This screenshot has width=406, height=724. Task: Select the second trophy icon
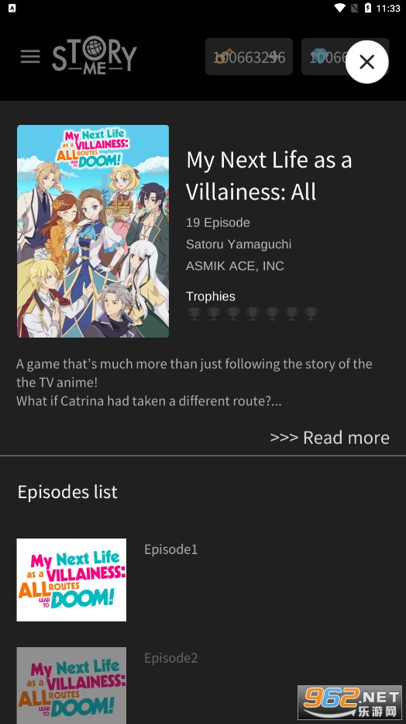click(x=214, y=314)
